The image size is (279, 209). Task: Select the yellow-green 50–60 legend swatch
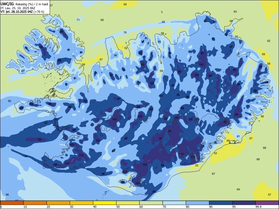coord(128,203)
